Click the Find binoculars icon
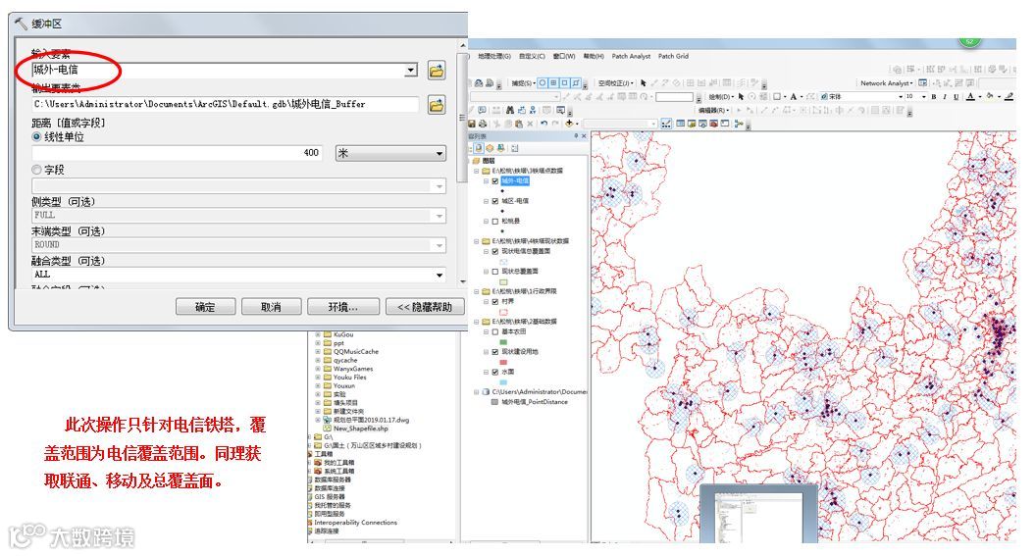Image resolution: width=1035 pixels, height=556 pixels. click(x=509, y=110)
